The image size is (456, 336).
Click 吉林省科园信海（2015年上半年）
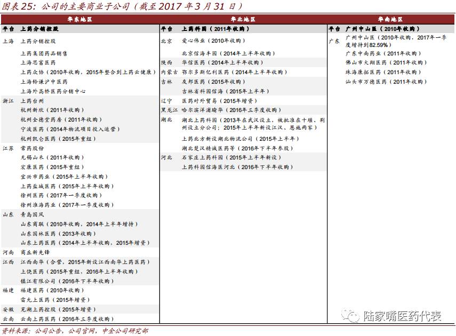[226, 91]
